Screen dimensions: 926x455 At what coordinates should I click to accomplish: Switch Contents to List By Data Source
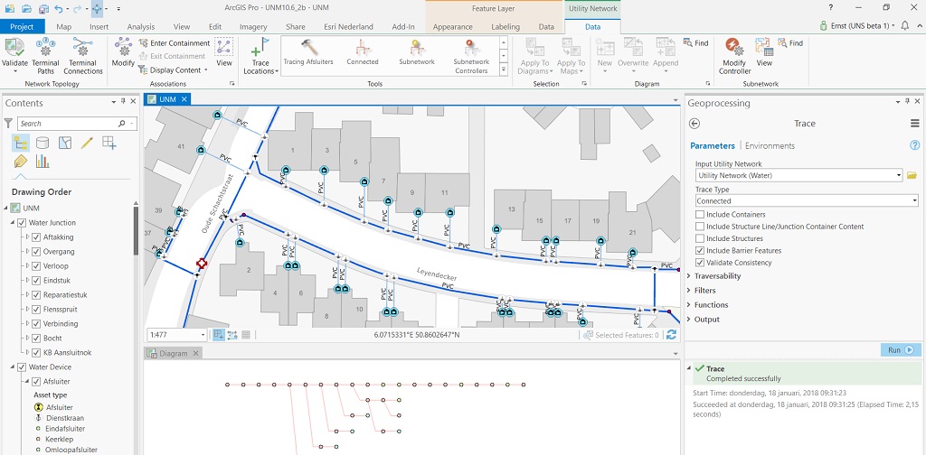[x=43, y=142]
